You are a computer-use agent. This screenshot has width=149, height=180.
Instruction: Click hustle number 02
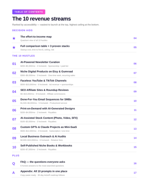pyautogui.click(x=14, y=73)
